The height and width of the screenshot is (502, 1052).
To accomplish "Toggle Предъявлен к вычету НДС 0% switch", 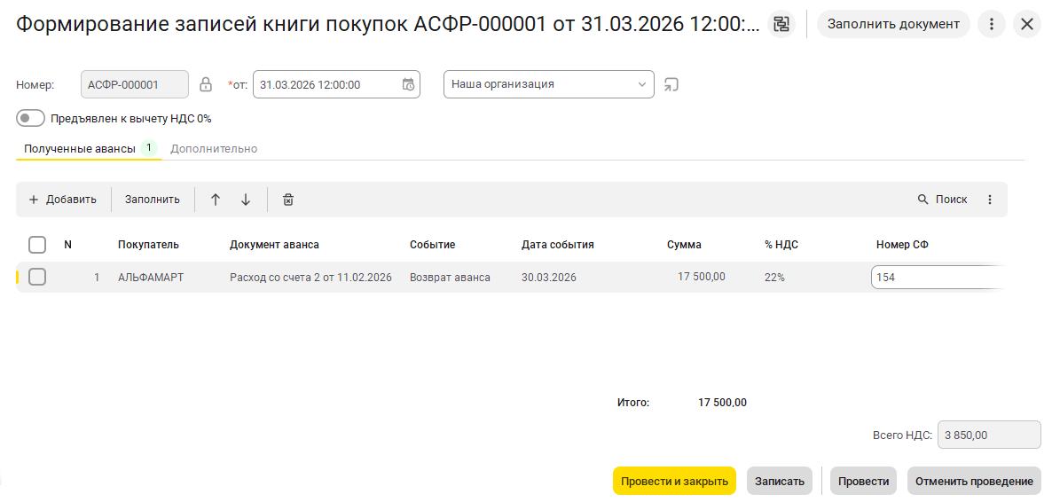I will pyautogui.click(x=30, y=118).
